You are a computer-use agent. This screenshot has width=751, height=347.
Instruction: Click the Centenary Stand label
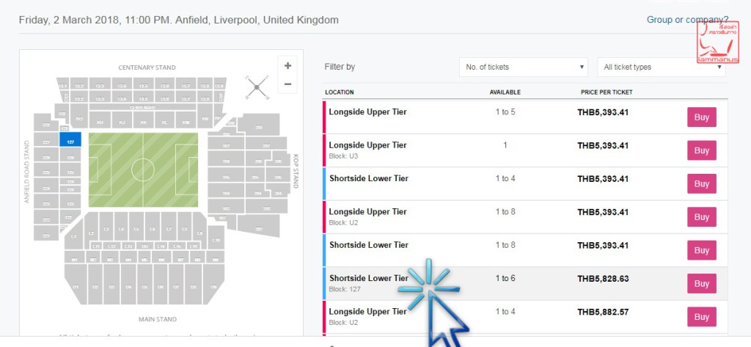pyautogui.click(x=147, y=67)
